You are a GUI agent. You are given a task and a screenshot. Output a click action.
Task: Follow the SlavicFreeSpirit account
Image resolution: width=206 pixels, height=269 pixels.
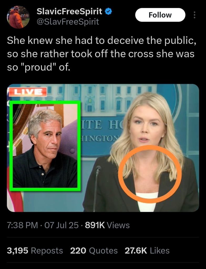point(160,15)
